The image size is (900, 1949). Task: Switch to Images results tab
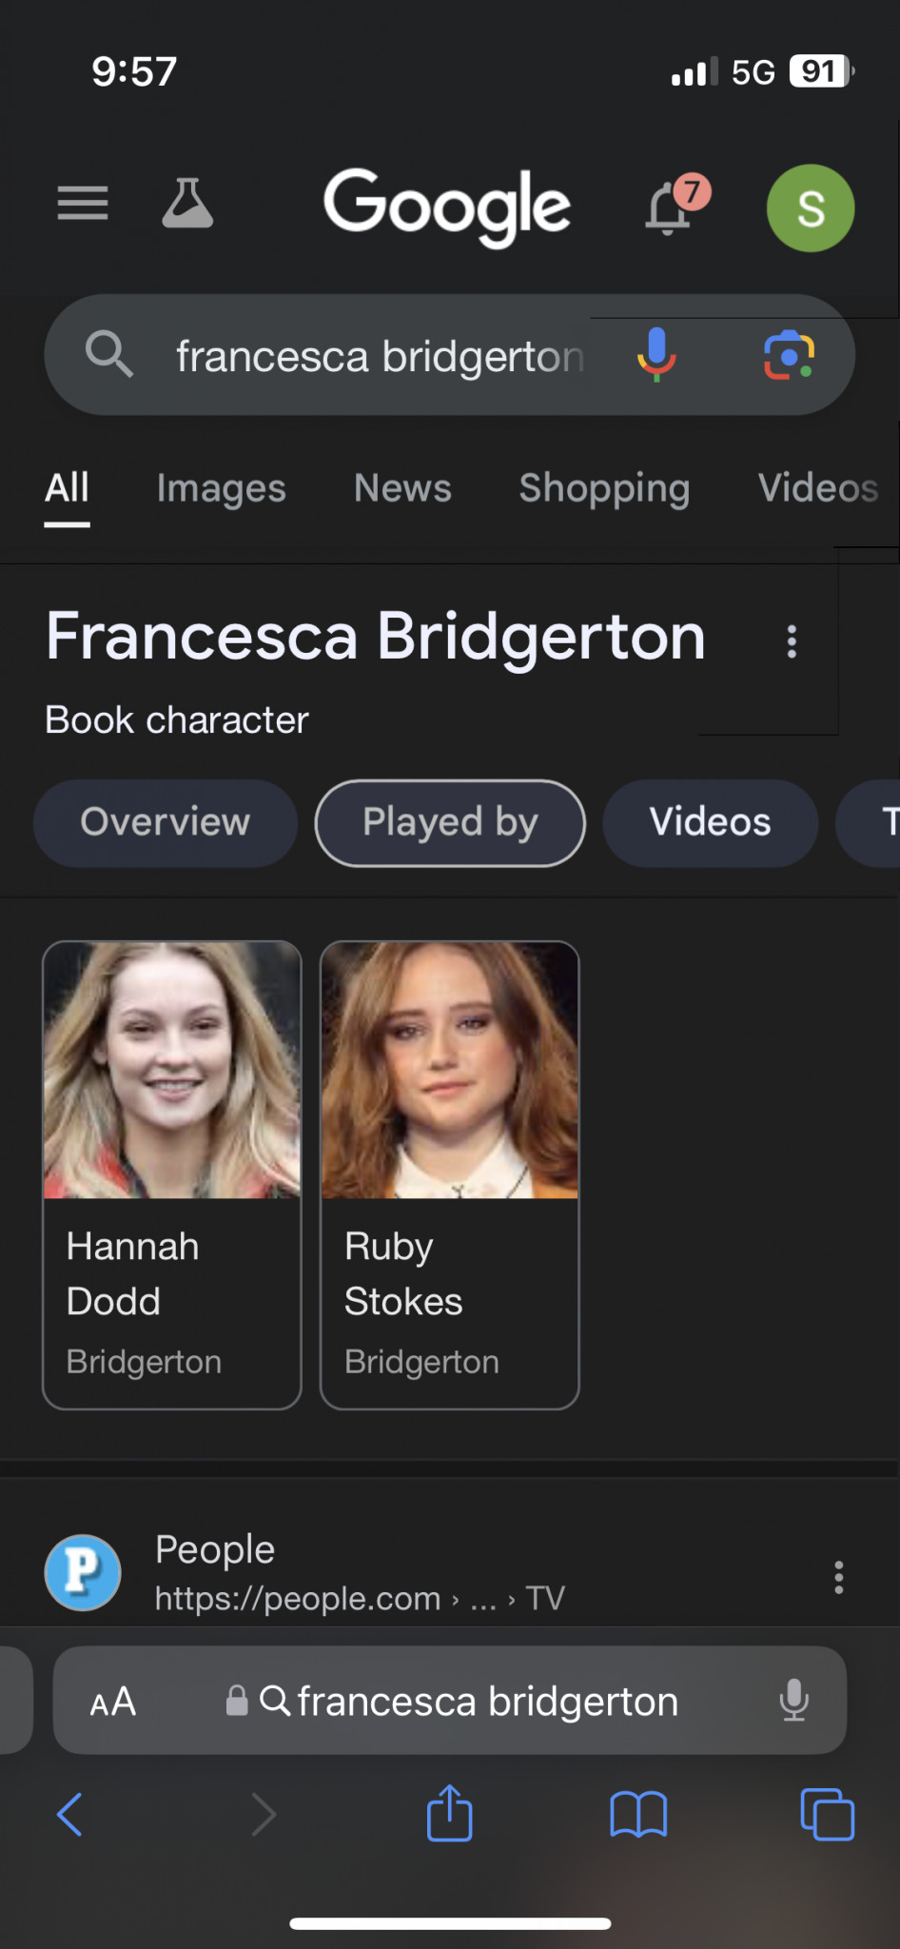coord(221,488)
